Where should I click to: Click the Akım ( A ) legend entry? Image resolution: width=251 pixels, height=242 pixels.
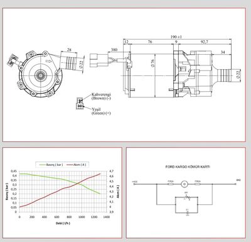click(77, 165)
